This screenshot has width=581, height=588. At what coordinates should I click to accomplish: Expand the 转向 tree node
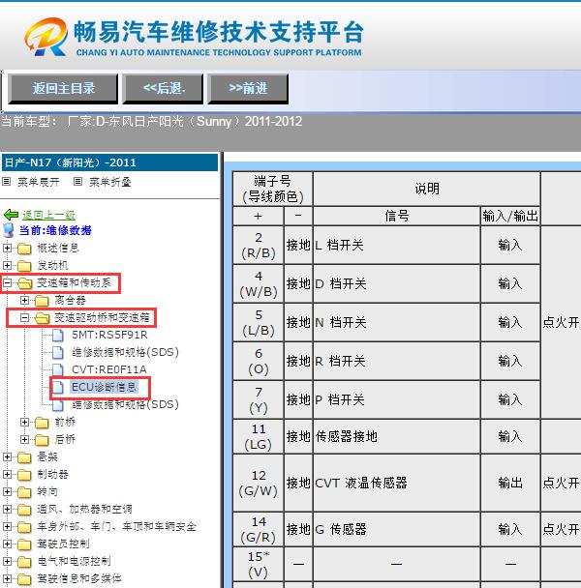tap(7, 491)
